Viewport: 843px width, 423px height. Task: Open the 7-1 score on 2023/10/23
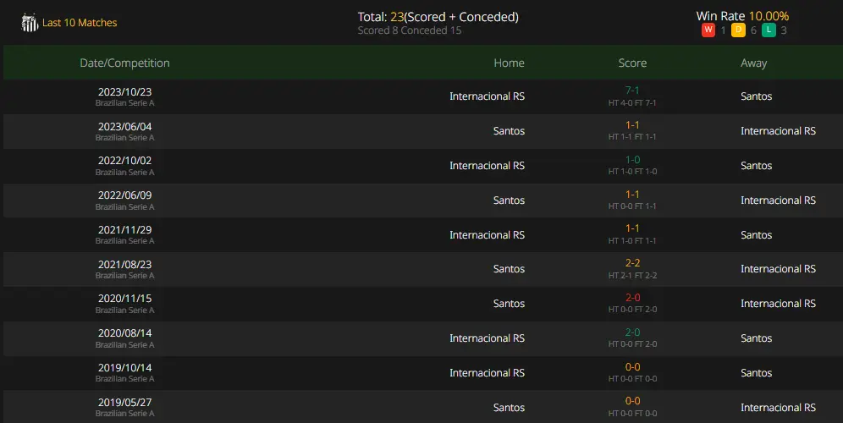[x=632, y=91]
